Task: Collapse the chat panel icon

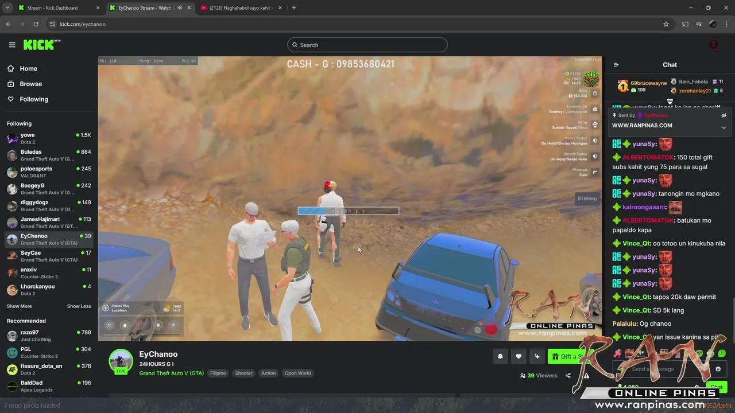Action: [x=616, y=65]
